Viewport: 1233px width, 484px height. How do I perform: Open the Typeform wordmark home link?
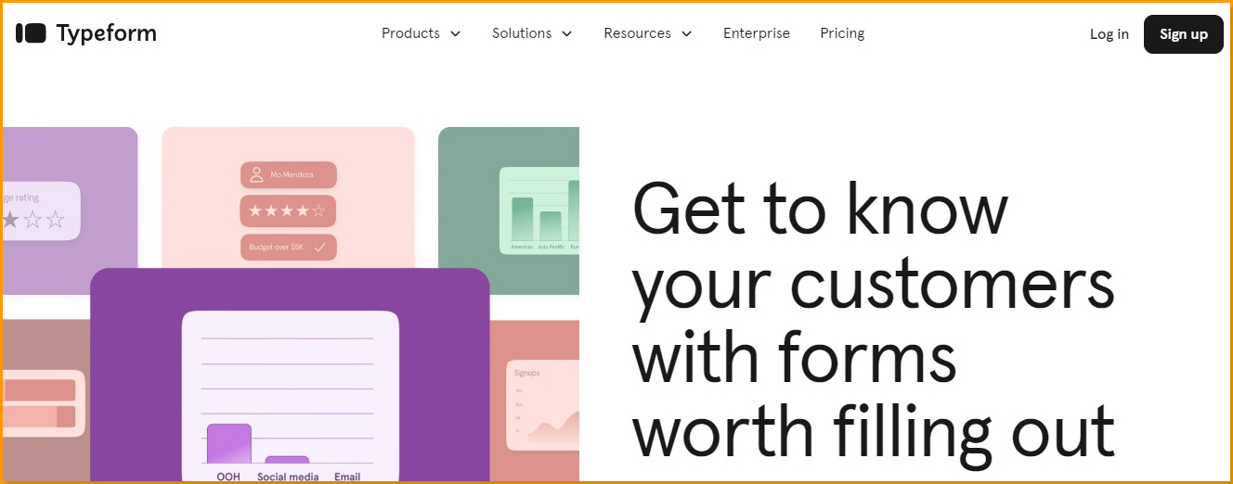106,34
